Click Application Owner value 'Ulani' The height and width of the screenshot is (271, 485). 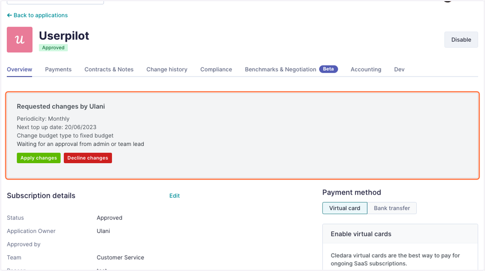[x=103, y=231]
